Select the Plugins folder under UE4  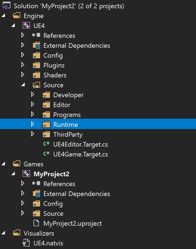coord(54,65)
